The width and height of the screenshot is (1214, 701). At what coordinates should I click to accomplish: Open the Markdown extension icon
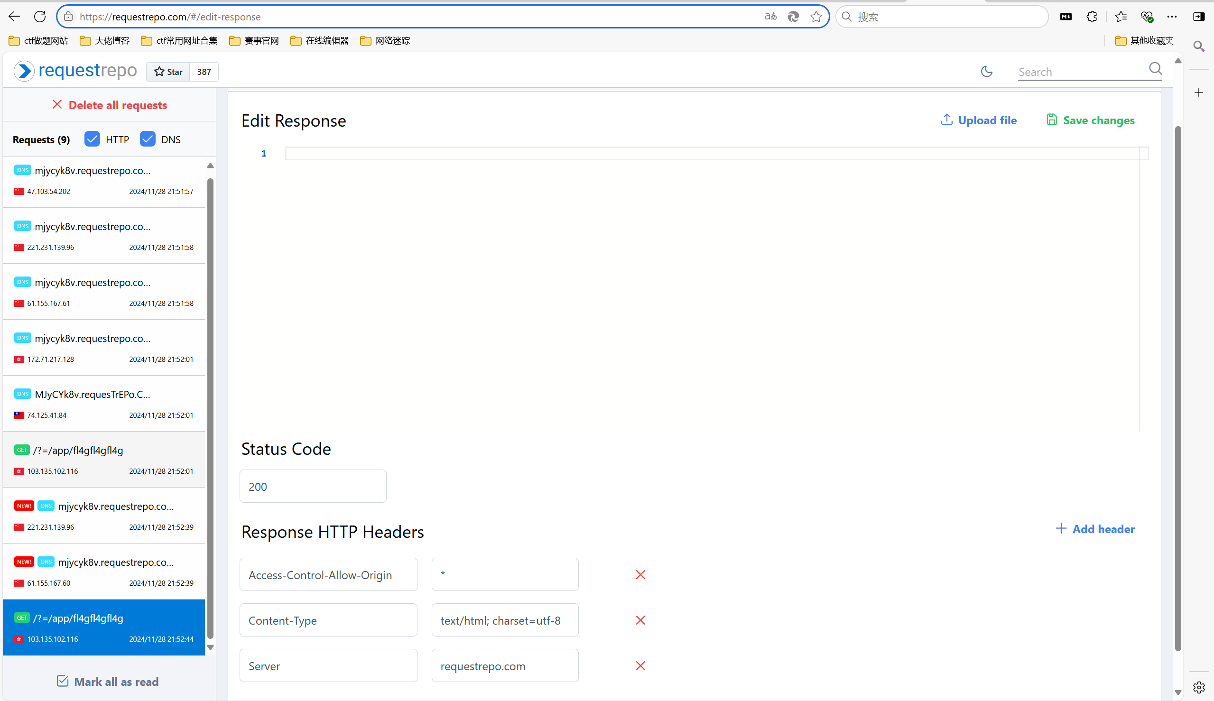(x=1066, y=17)
